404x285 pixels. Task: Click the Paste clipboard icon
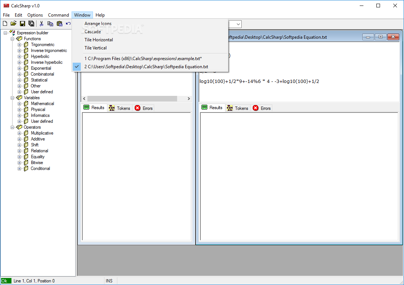point(59,24)
